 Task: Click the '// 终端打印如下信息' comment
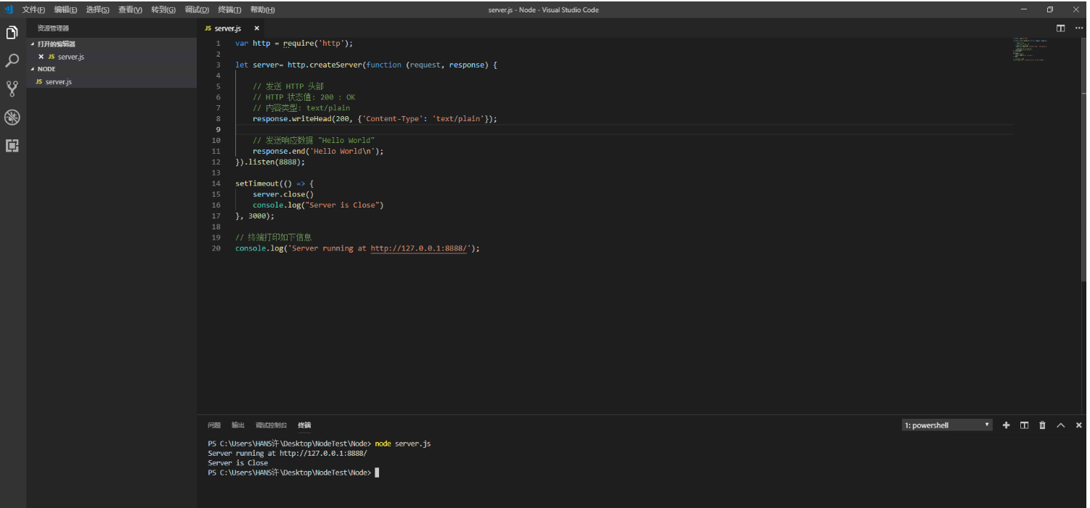274,237
